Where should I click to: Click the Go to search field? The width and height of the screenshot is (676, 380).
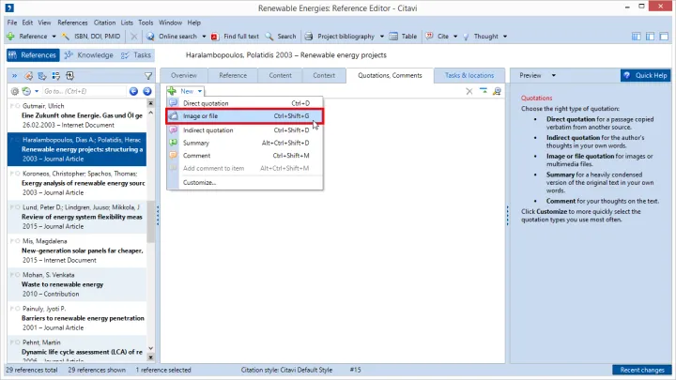click(84, 91)
